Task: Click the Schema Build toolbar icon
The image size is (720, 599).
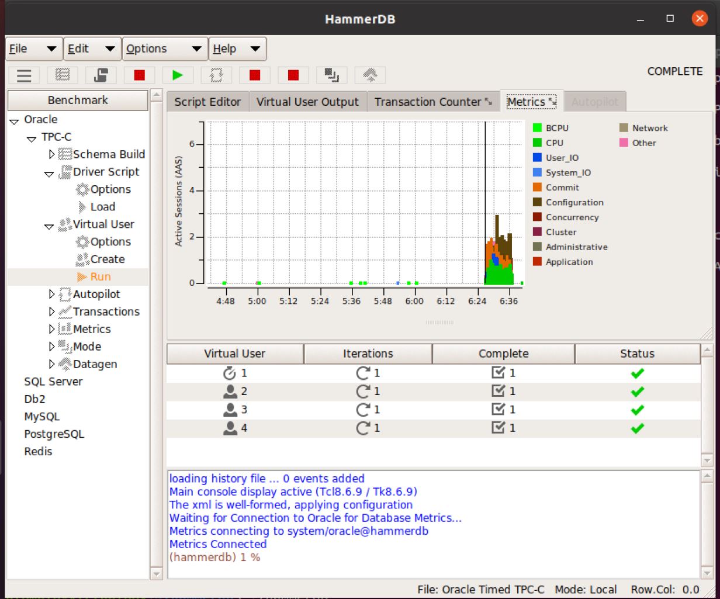Action: pos(63,75)
